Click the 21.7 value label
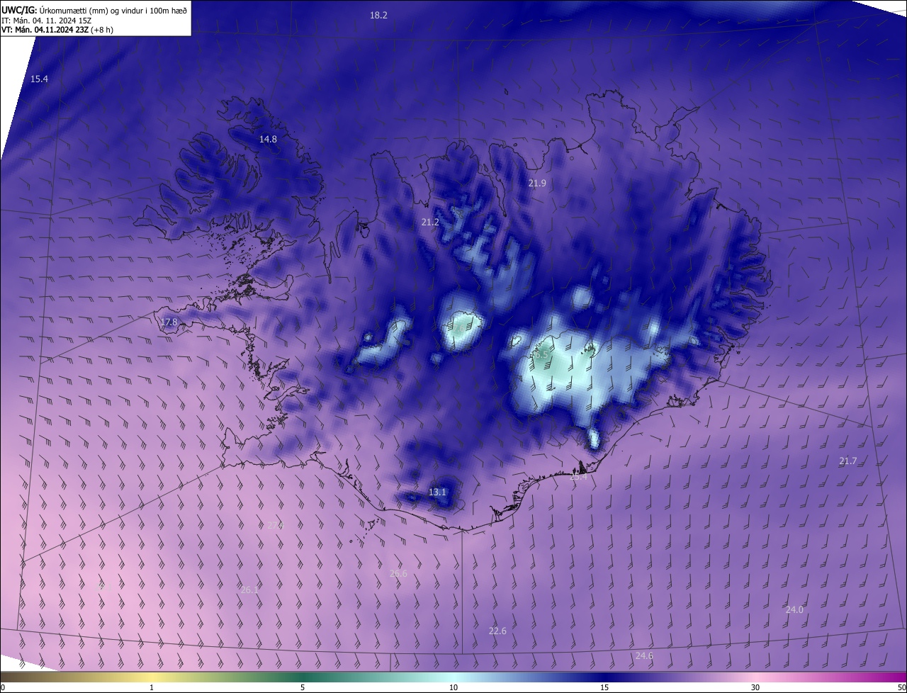Screen dimensions: 907x693 [x=848, y=461]
